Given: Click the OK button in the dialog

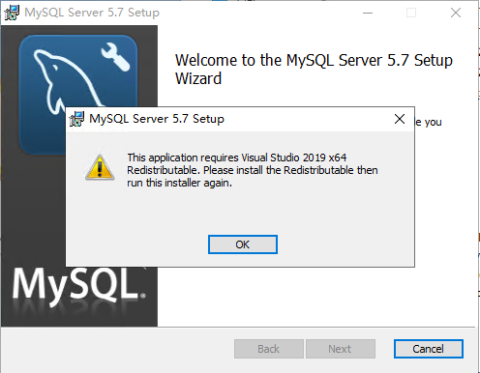Looking at the screenshot, I should 243,244.
